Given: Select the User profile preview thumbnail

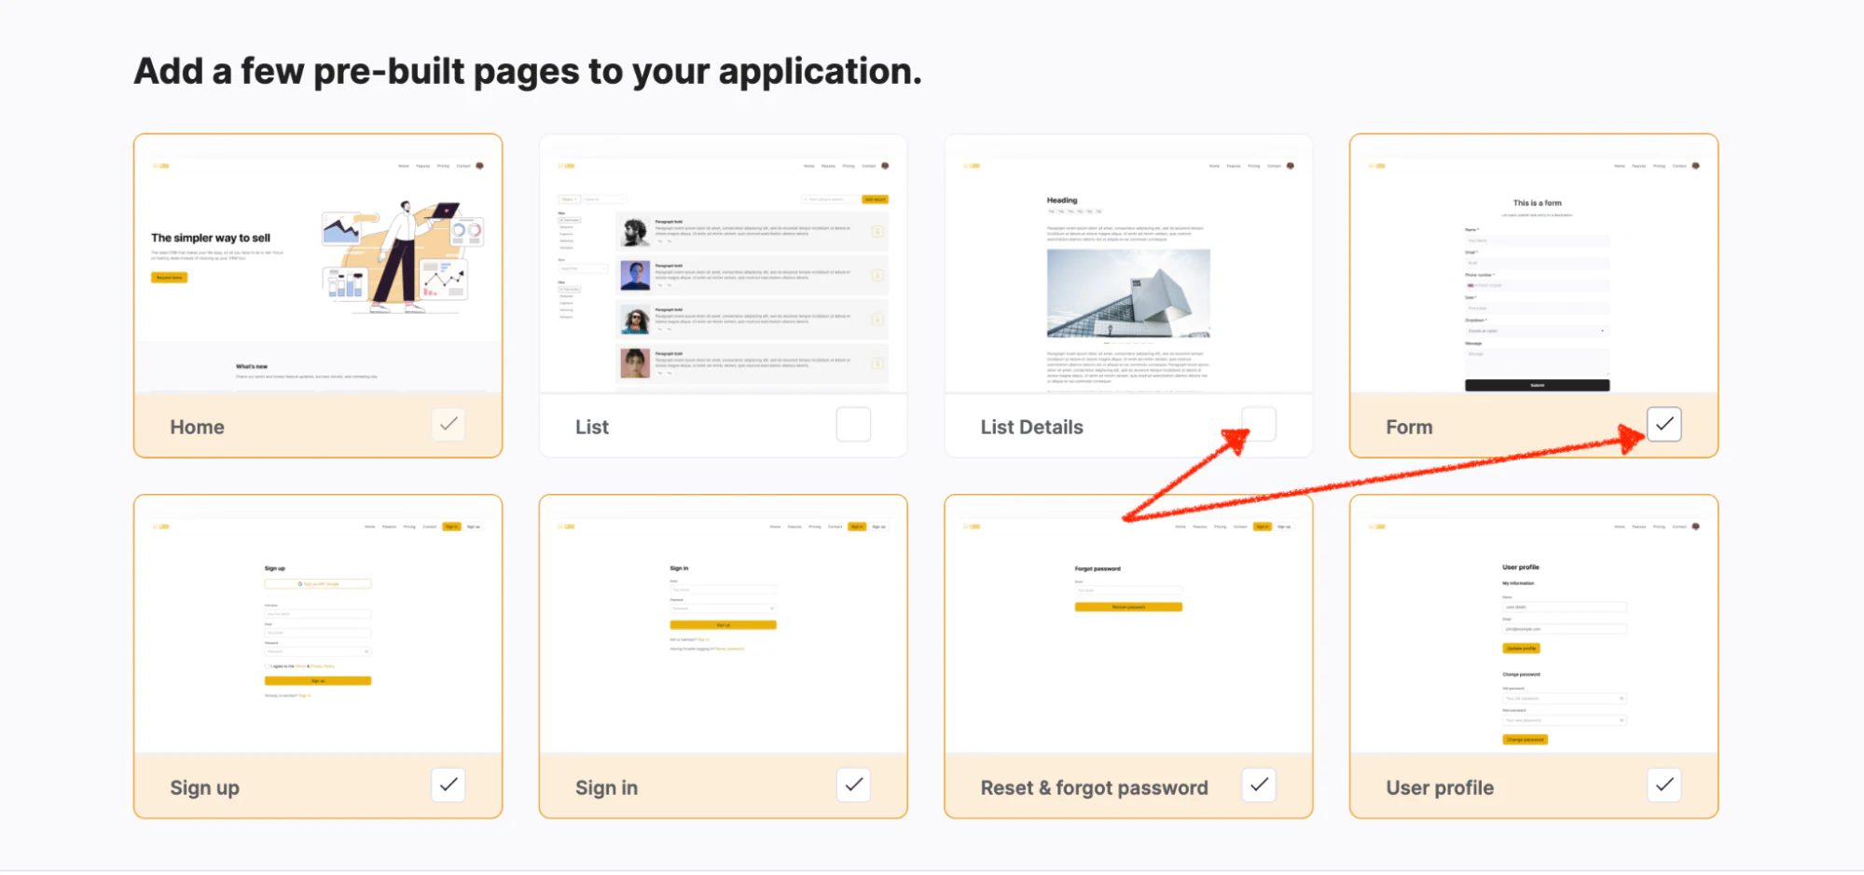Looking at the screenshot, I should pos(1534,624).
